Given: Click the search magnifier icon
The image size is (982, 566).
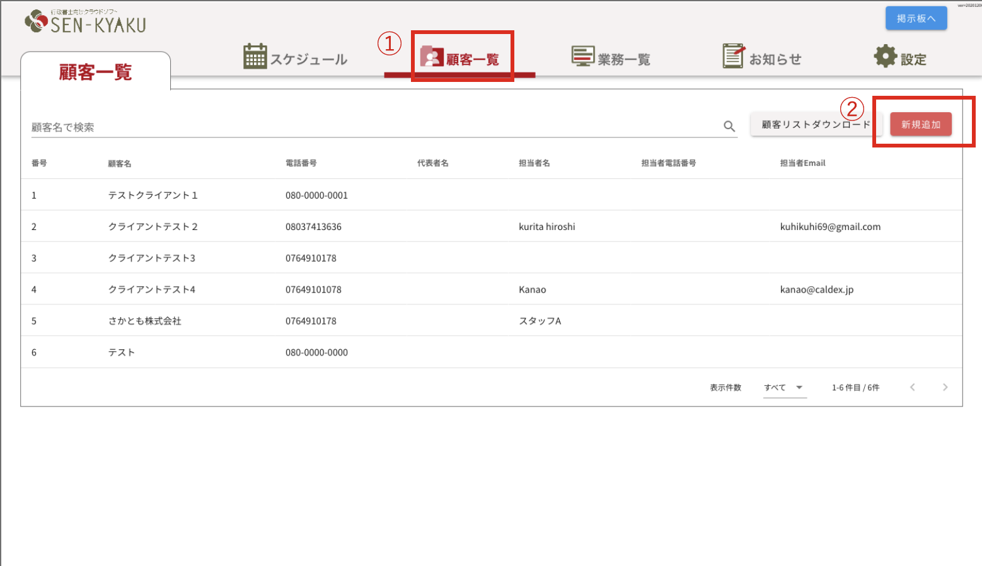Looking at the screenshot, I should (729, 127).
